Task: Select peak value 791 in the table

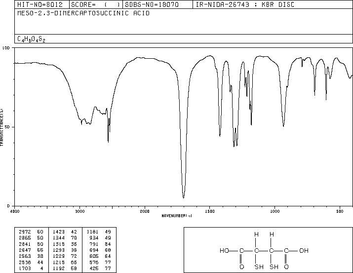Action: tap(94, 244)
